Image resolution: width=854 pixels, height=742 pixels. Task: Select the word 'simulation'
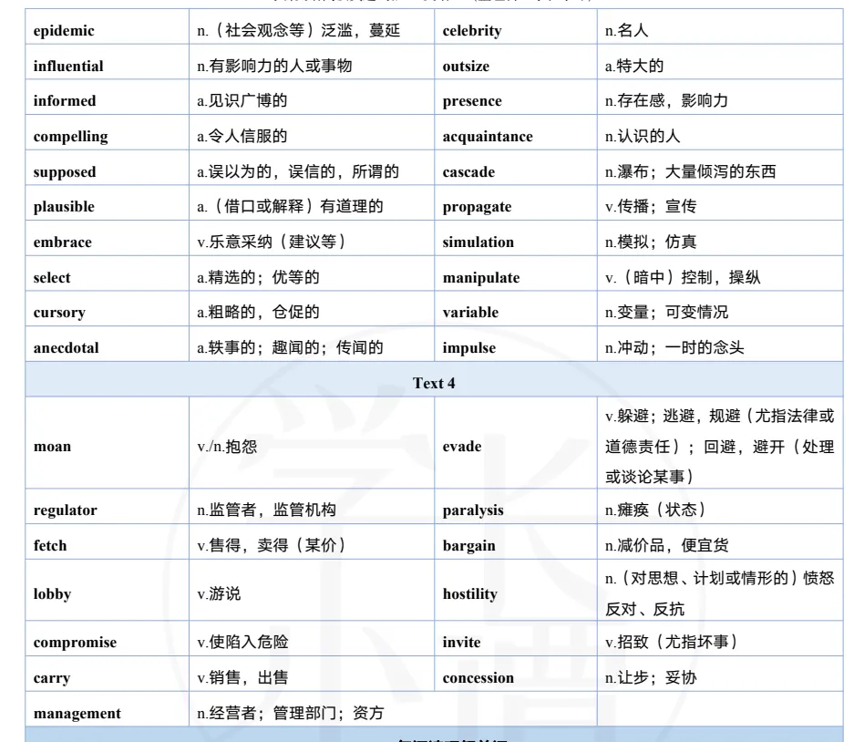tap(478, 242)
